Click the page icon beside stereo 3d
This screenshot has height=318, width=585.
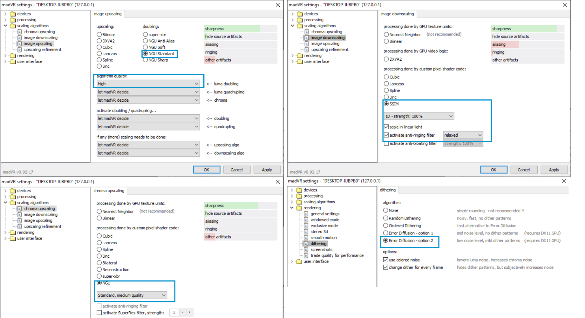(x=306, y=232)
